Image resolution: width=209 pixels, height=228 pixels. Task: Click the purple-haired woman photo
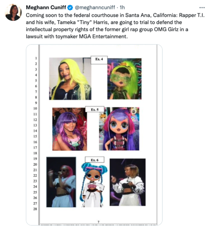click(x=70, y=129)
